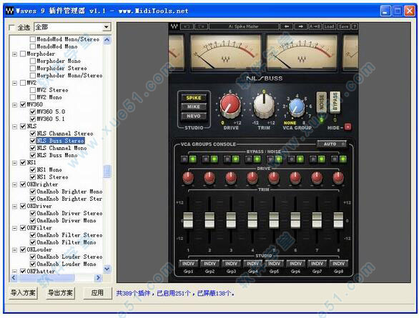Collapse the OKDriver tree node
Image resolution: width=419 pixels, height=318 pixels.
click(15, 207)
